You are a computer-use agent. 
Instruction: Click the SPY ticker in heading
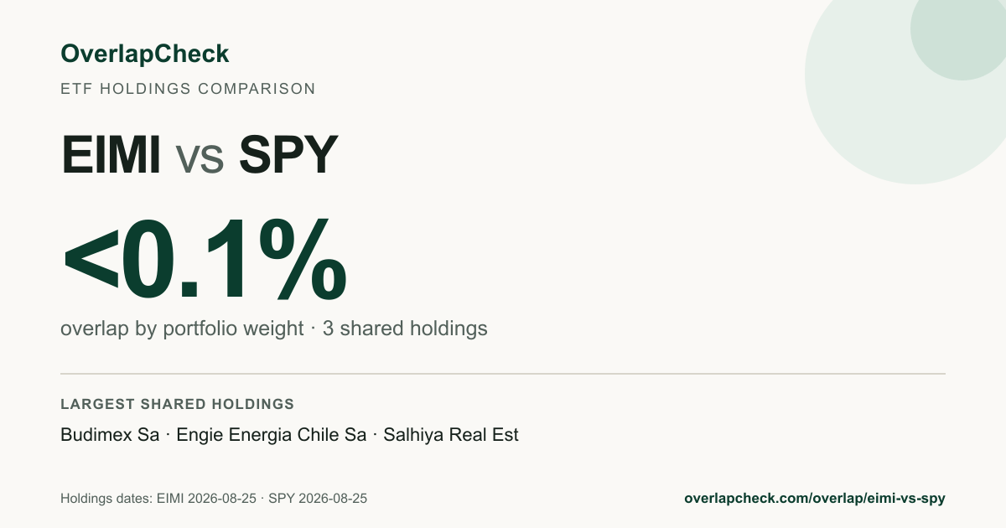(x=288, y=154)
